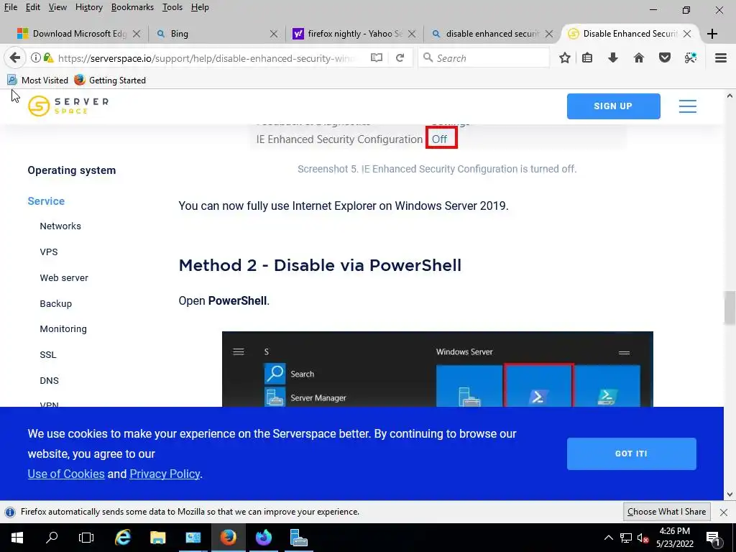Open the Serverspace site hamburger menu
This screenshot has height=552, width=736.
(x=688, y=106)
